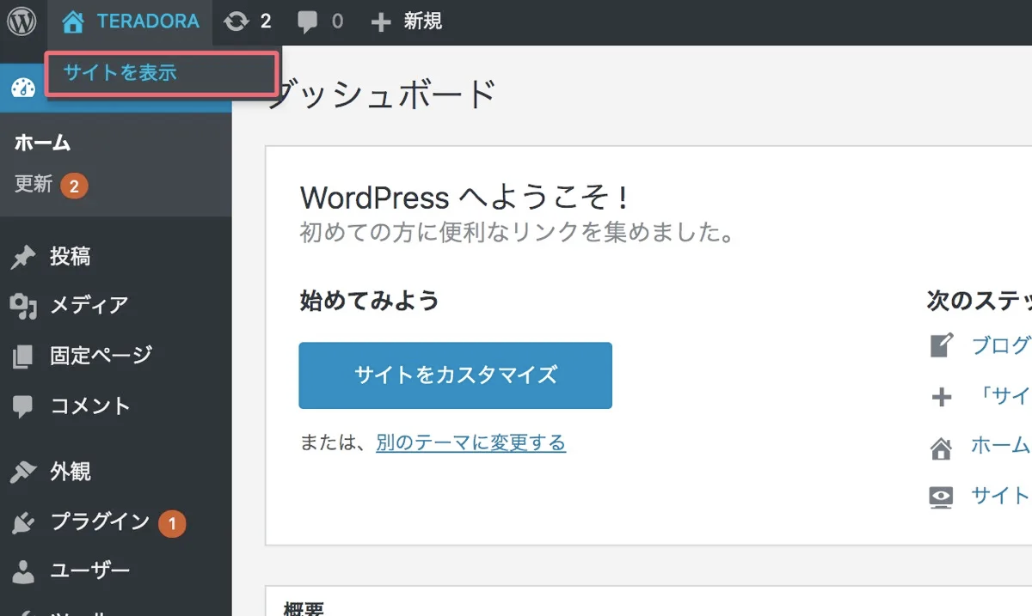Click the edit pencil icon under 次のステップ
Viewport: 1032px width, 616px height.
point(942,346)
